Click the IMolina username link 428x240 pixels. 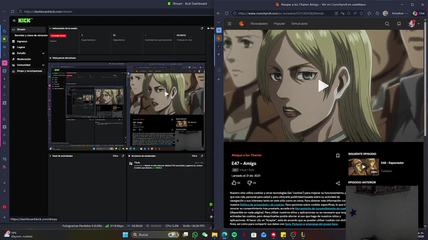pyautogui.click(x=159, y=168)
